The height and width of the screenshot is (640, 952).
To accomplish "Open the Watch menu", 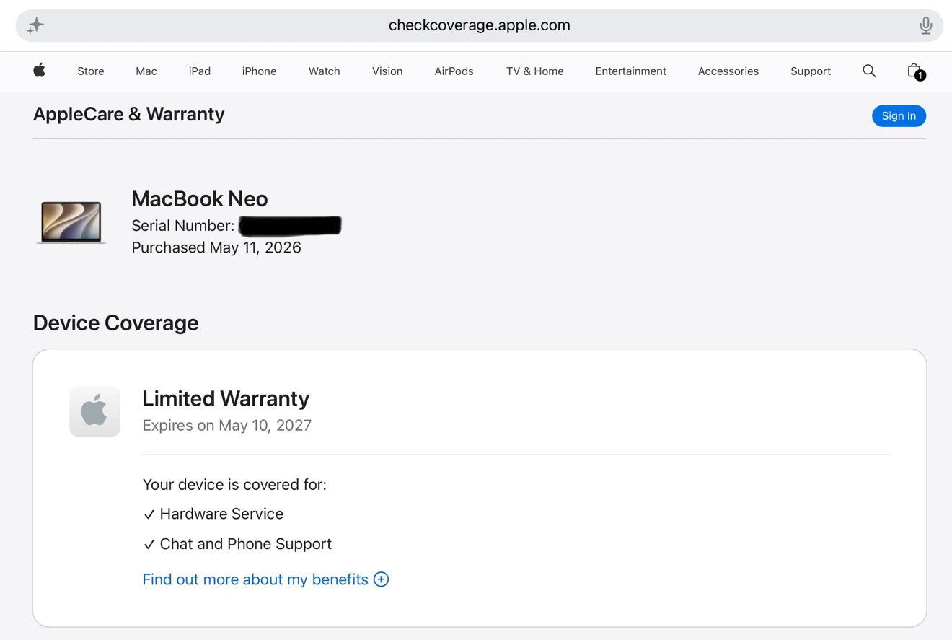I will coord(325,71).
